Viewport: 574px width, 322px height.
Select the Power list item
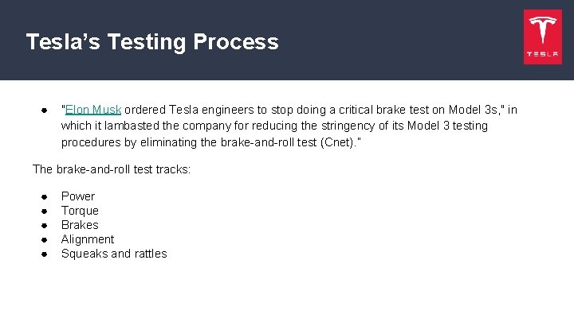(78, 196)
